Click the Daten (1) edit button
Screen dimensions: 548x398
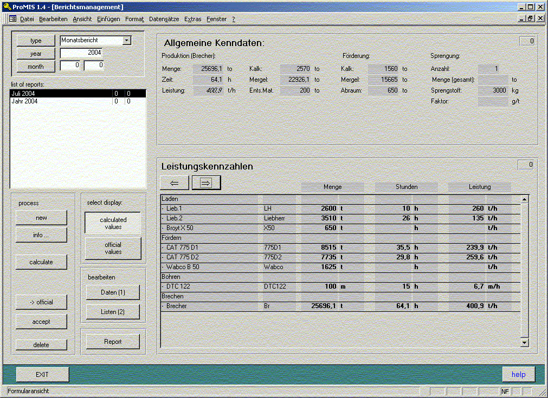point(113,292)
